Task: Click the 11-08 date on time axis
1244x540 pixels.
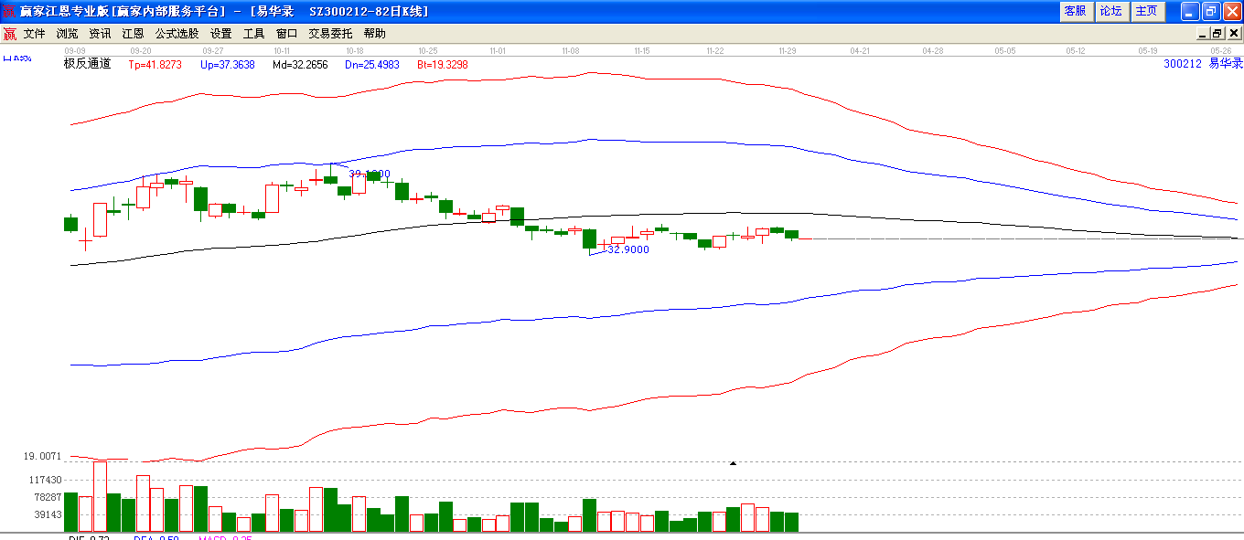Action: [x=571, y=51]
